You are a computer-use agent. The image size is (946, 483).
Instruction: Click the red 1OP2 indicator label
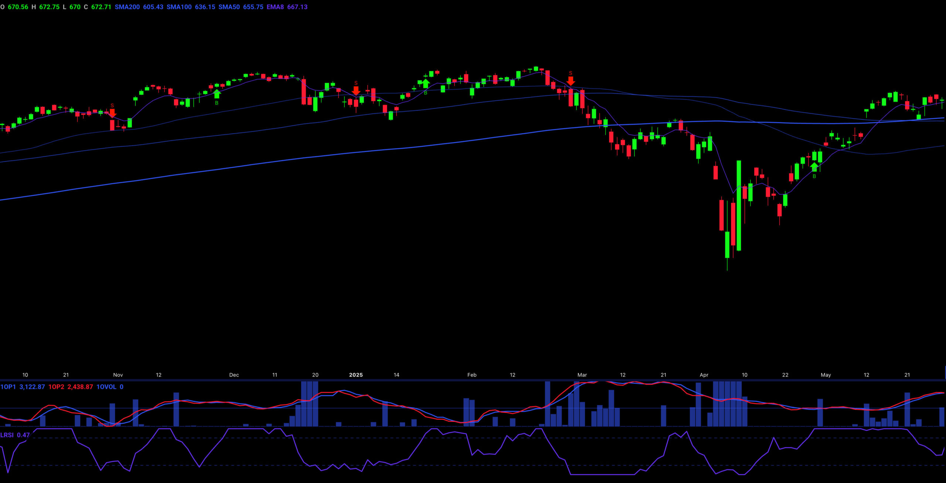57,387
